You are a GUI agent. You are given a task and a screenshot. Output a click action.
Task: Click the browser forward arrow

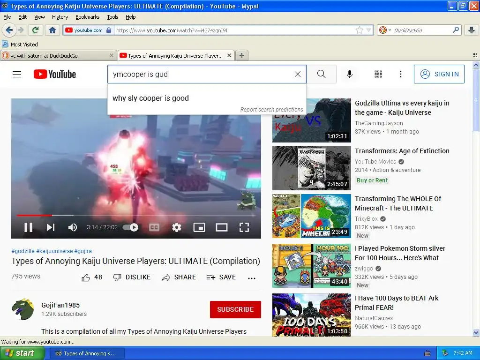coord(21,30)
